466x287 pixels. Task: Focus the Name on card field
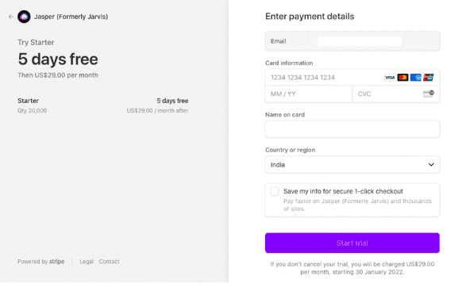point(352,129)
